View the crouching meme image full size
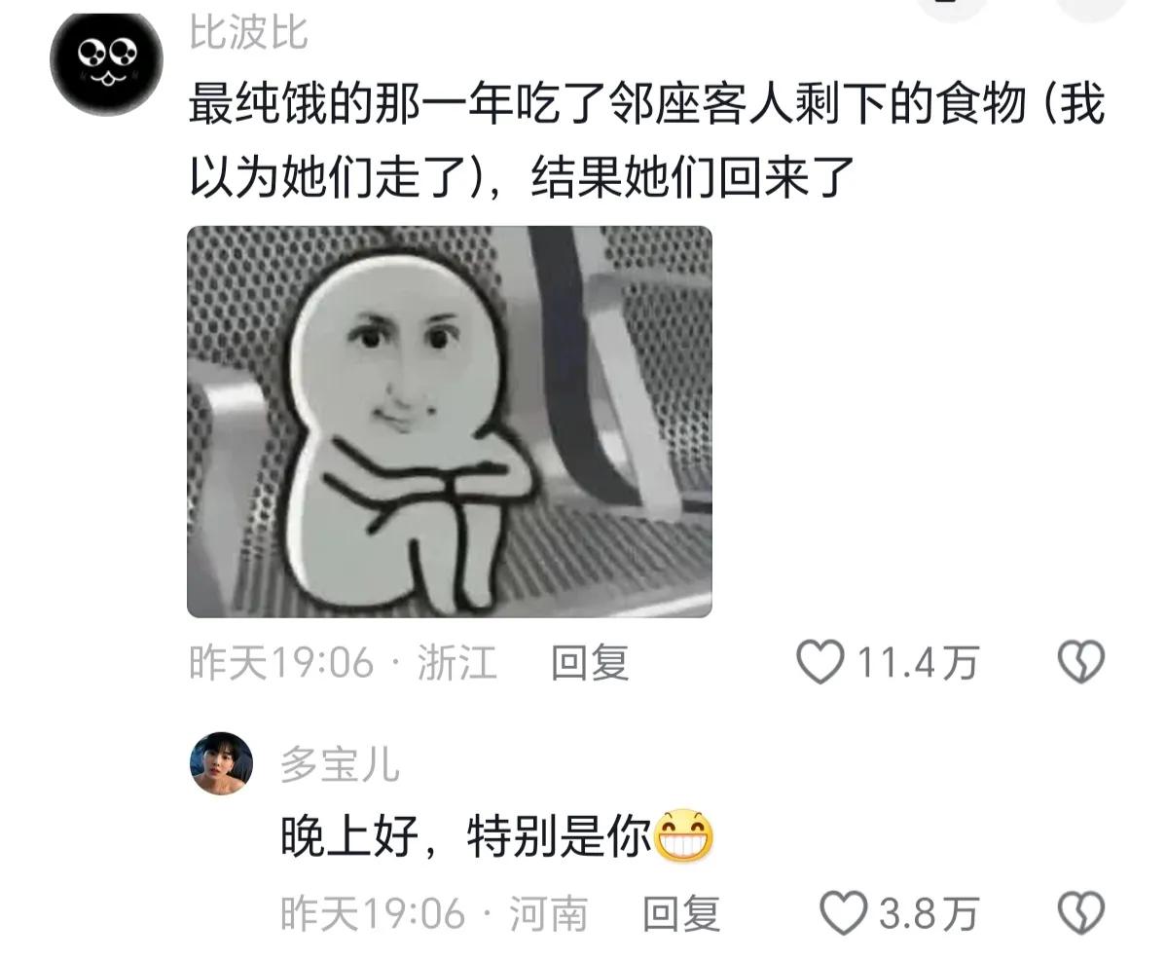The height and width of the screenshot is (960, 1166). click(x=449, y=422)
